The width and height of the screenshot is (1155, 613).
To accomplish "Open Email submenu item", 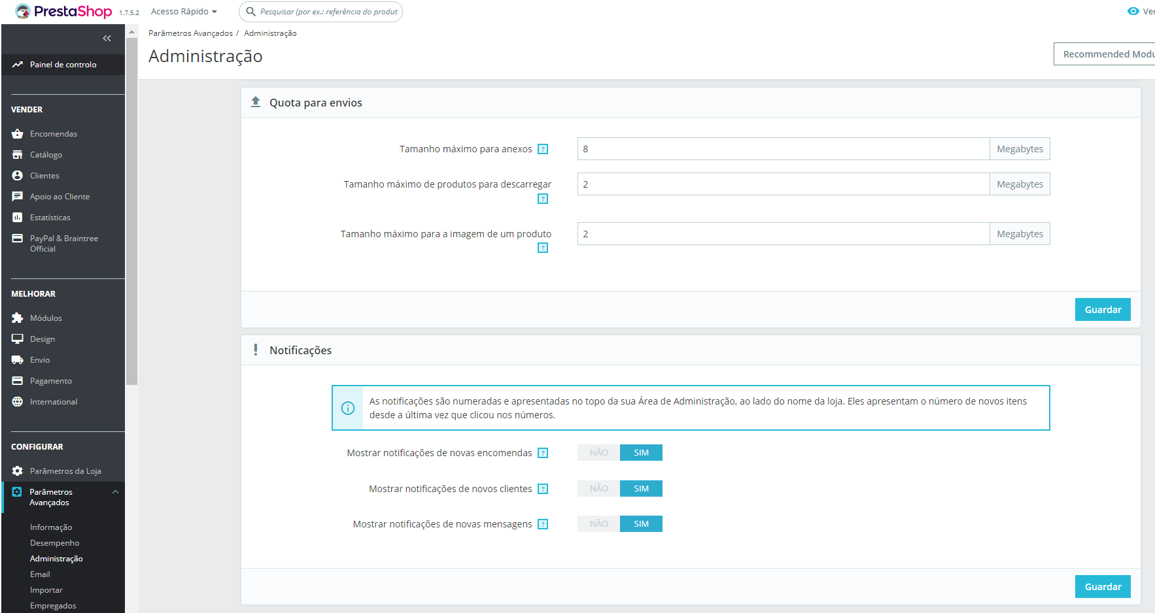I will click(x=40, y=574).
